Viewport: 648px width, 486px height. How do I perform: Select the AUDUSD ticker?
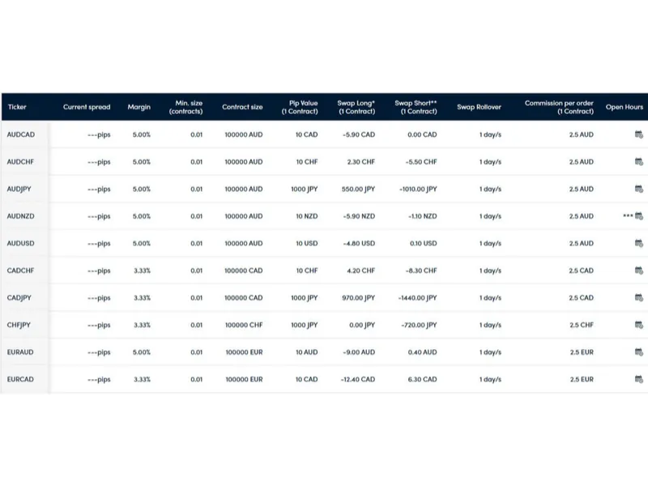21,244
